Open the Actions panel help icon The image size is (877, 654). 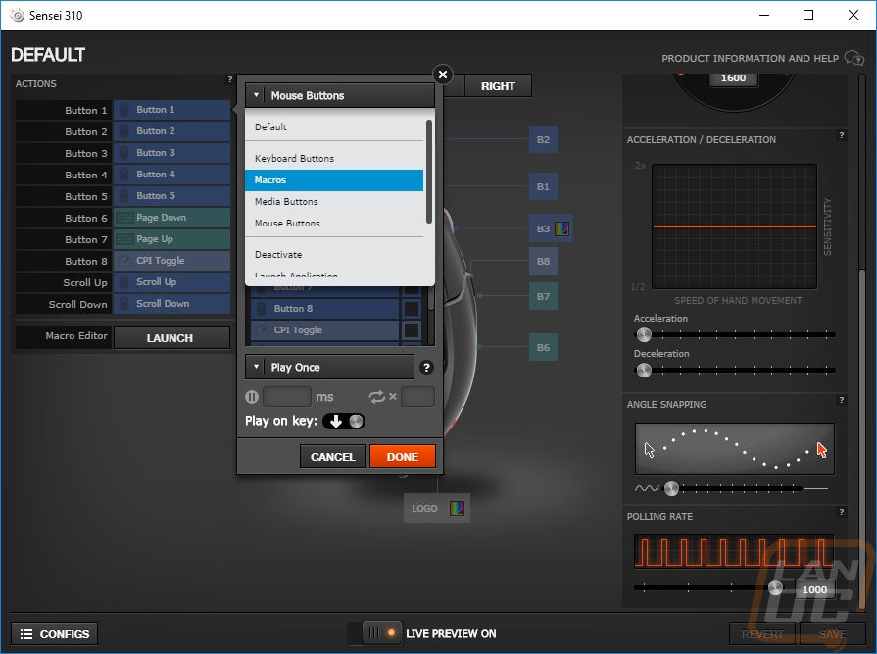229,80
